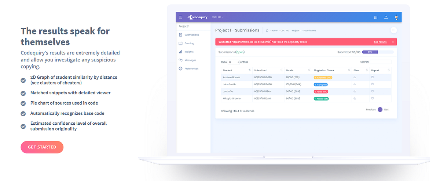The image size is (440, 181).
Task: Download files for Justin Tu
Action: click(x=355, y=91)
